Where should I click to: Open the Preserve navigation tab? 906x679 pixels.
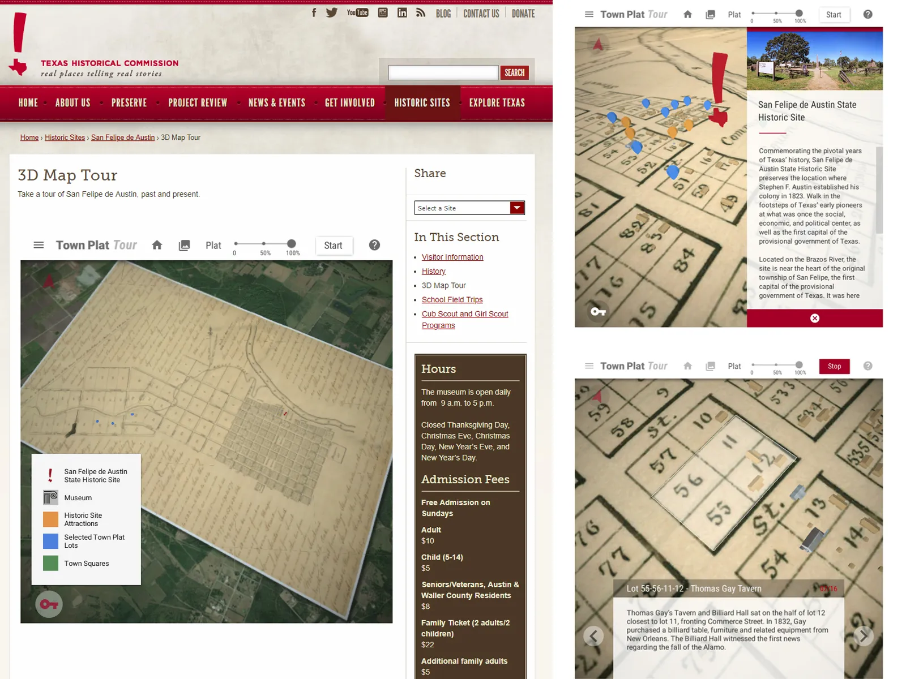(129, 103)
